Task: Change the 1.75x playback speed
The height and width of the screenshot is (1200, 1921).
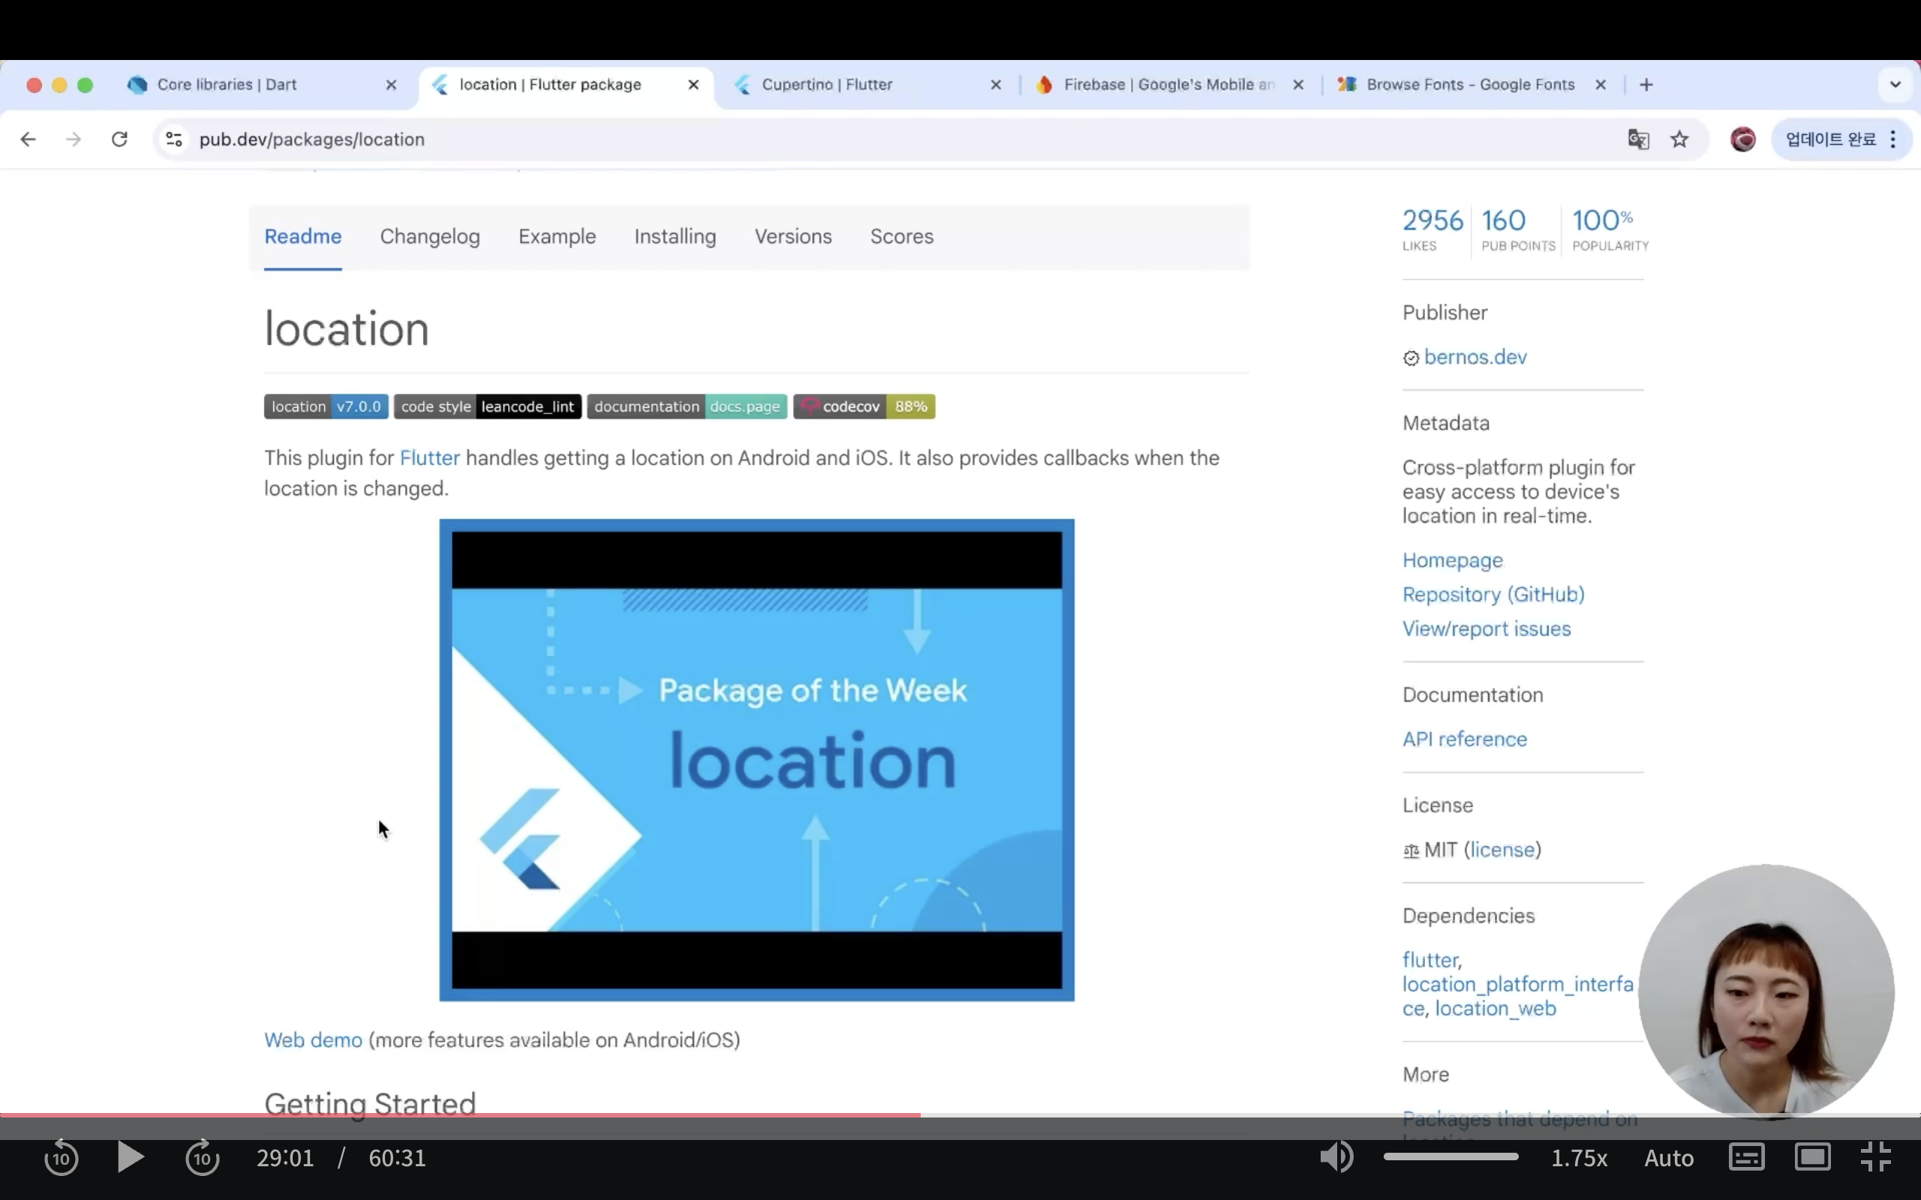Action: [1579, 1159]
